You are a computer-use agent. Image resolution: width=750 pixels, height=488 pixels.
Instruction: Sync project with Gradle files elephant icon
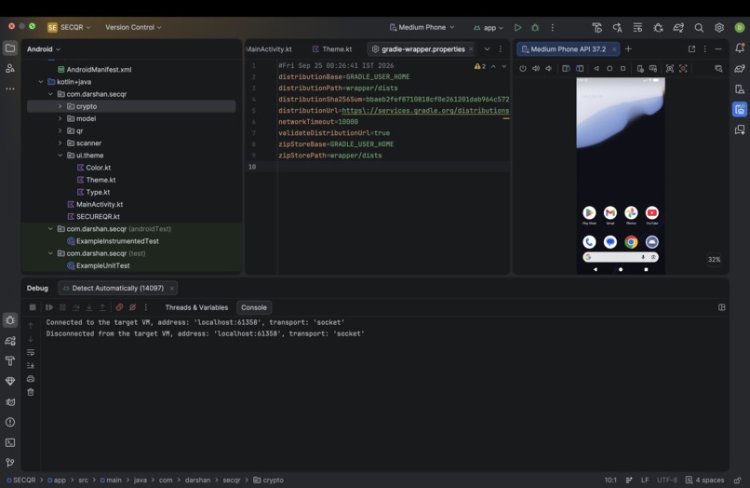click(678, 28)
